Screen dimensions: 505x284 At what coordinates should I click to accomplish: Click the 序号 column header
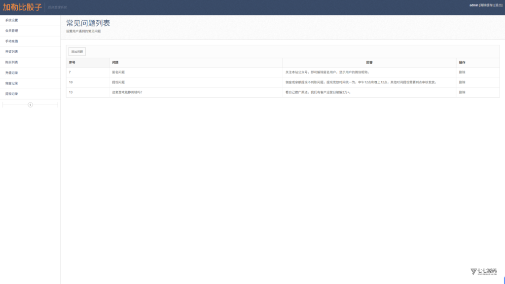(72, 63)
